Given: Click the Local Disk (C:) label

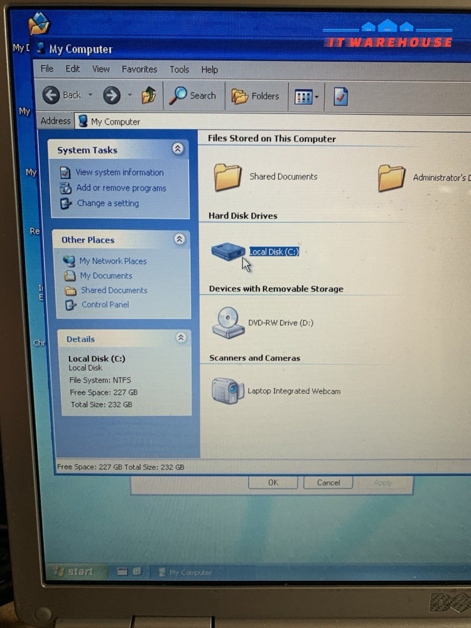Looking at the screenshot, I should (274, 252).
